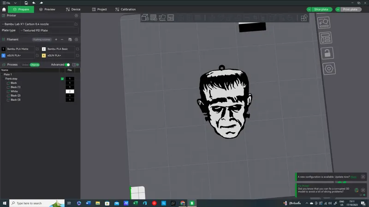Collapse the Frank.step tree node
The width and height of the screenshot is (369, 207).
coord(3,79)
